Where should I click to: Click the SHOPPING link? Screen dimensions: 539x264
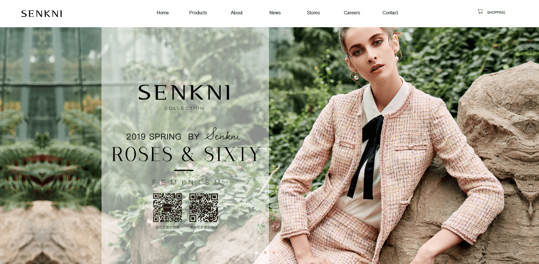click(x=496, y=12)
